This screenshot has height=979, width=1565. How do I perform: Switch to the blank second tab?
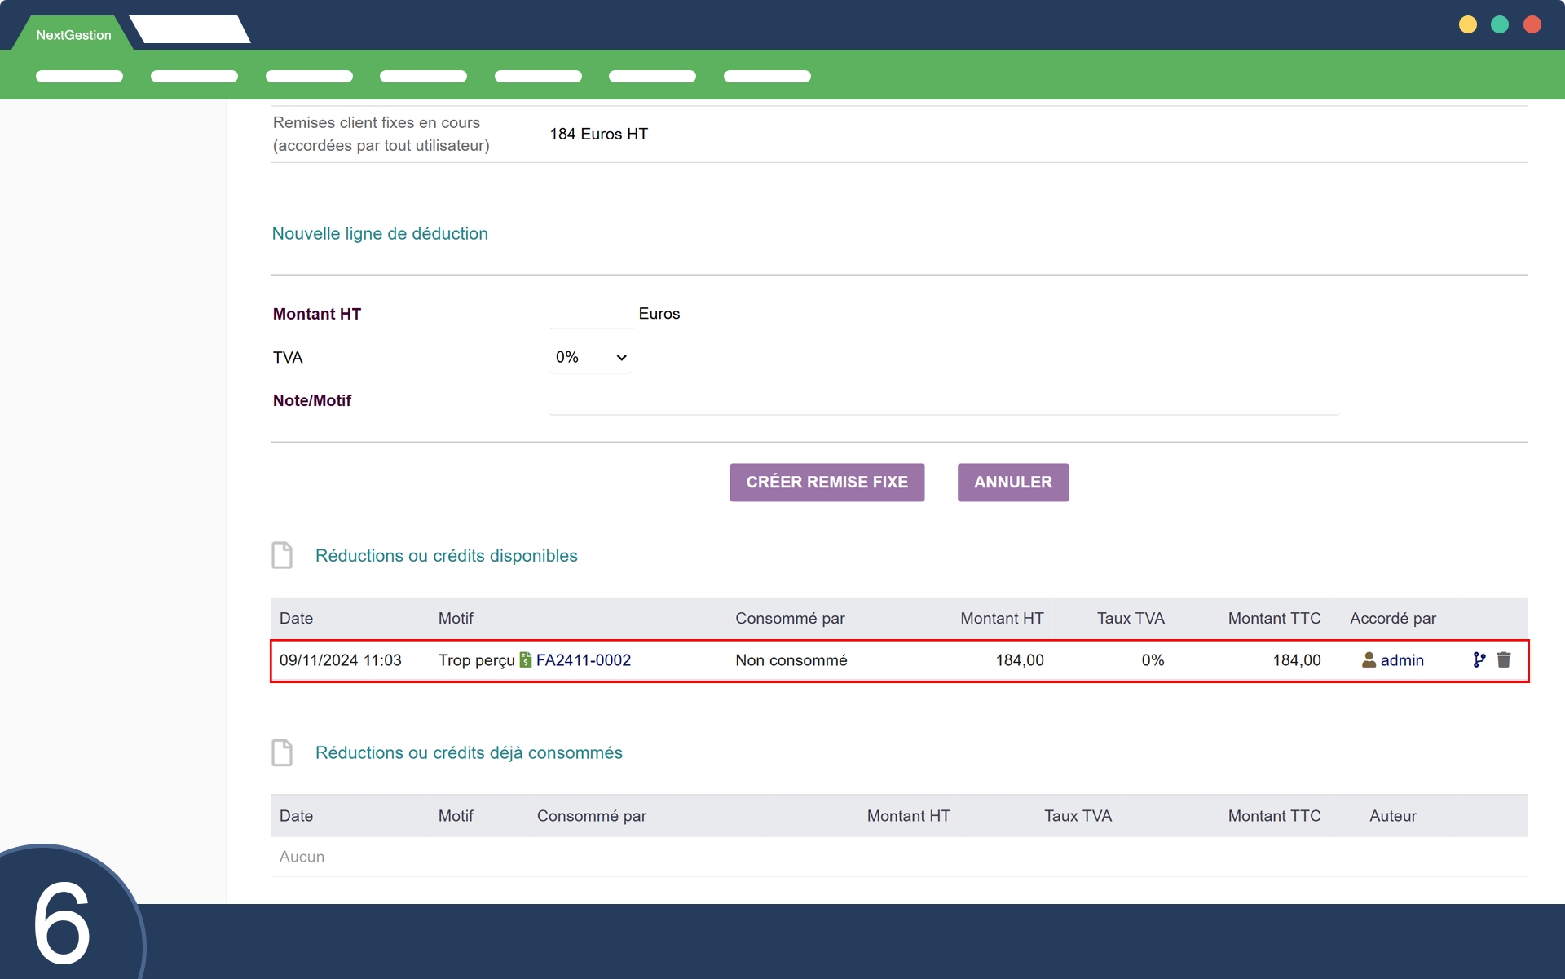pyautogui.click(x=189, y=30)
